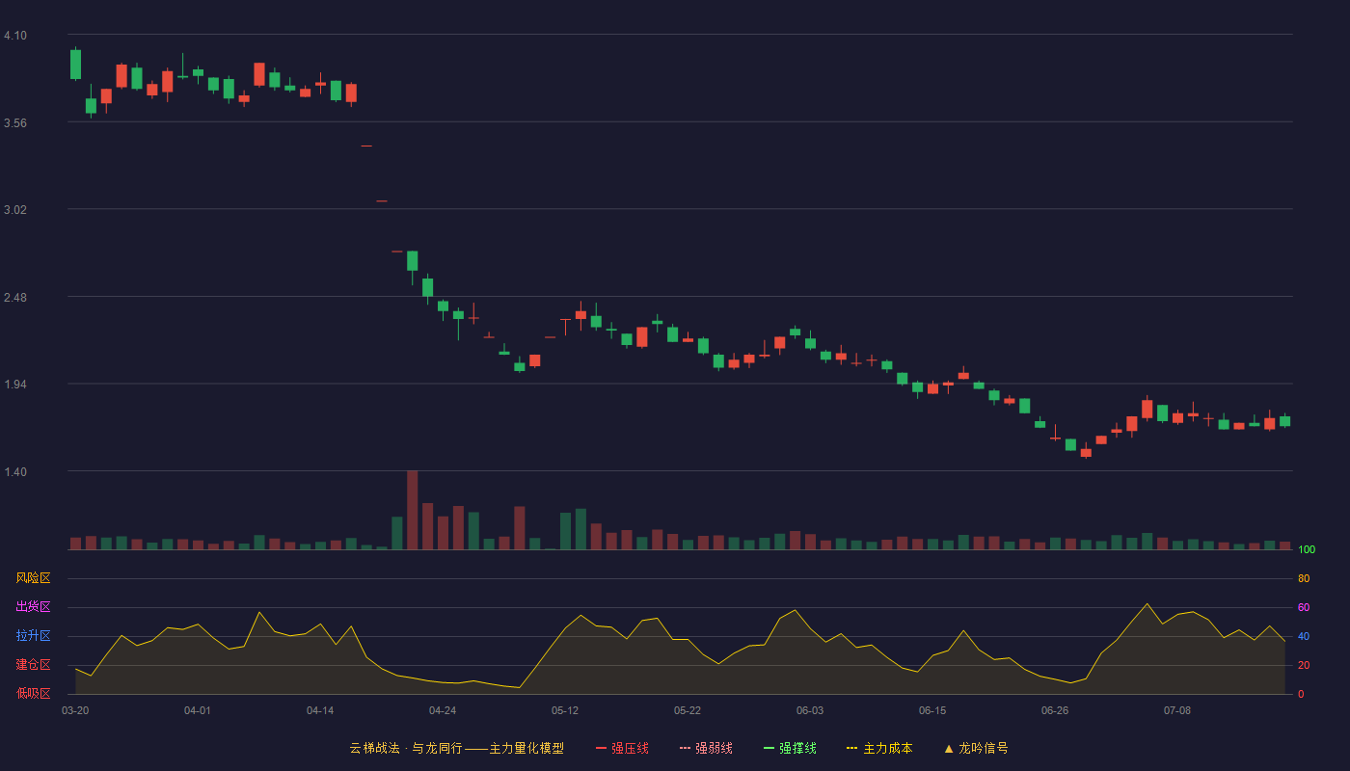This screenshot has height=771, width=1350.
Task: Click the 03-20 date label
Action: [x=75, y=710]
